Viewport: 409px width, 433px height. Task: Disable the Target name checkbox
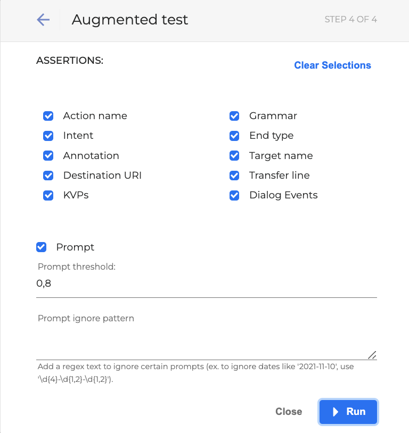(x=234, y=155)
